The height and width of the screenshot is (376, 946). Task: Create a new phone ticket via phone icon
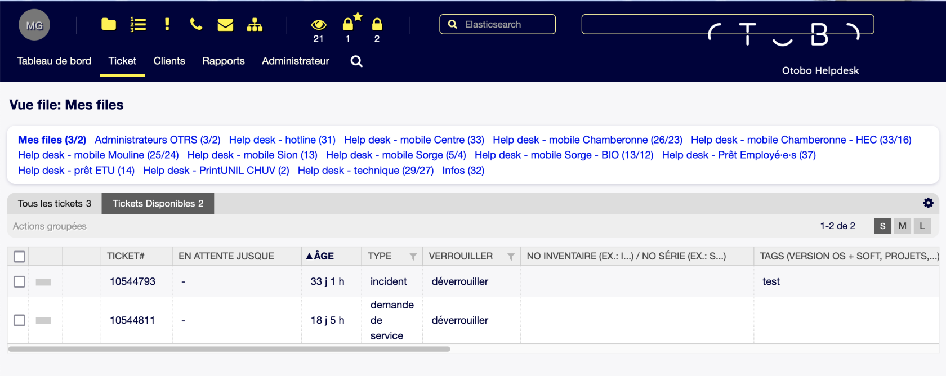pyautogui.click(x=196, y=24)
